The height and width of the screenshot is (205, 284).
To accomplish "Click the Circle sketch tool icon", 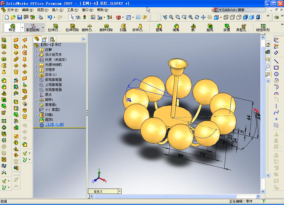I will coord(276,74).
